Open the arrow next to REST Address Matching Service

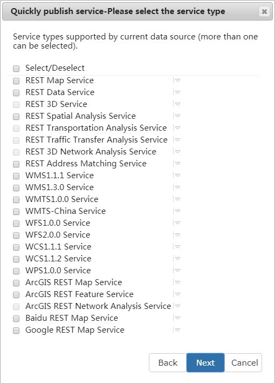tap(178, 163)
